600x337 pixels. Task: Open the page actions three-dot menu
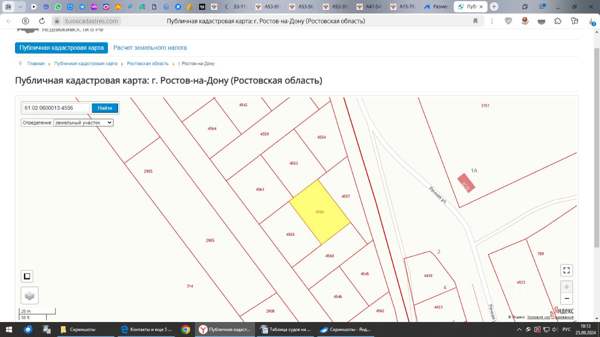tap(491, 21)
